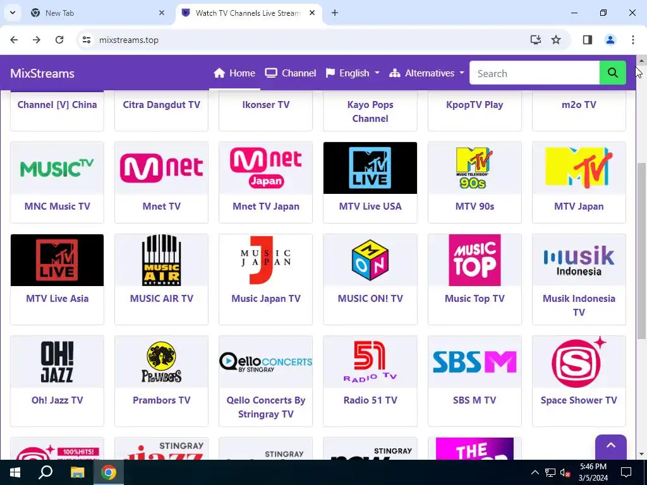Click the muted speaker tray icon
The height and width of the screenshot is (485, 647).
coord(565,472)
